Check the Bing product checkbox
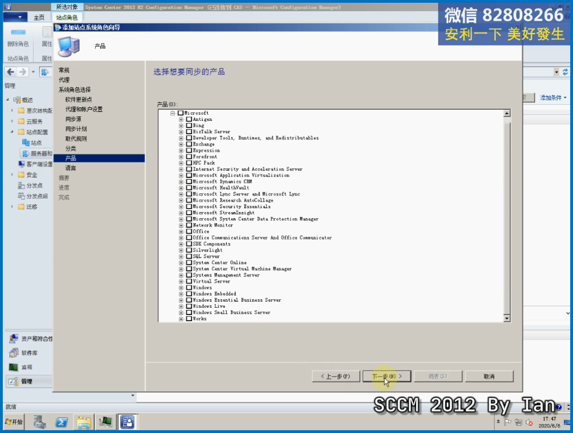Screen dimensions: 573x433 tap(189, 126)
